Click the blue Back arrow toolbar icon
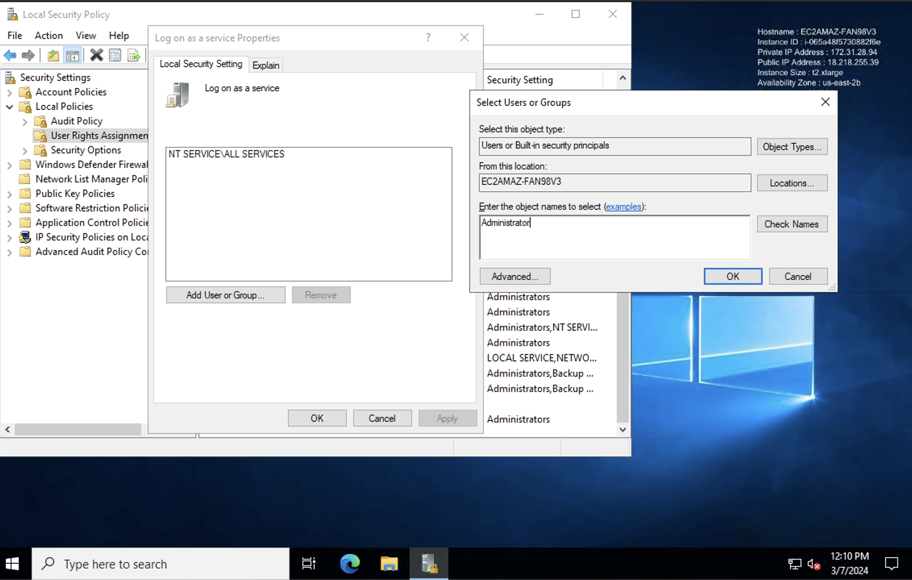 point(10,55)
